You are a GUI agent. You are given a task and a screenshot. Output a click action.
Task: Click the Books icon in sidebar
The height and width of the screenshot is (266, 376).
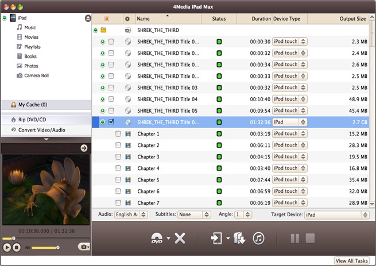[x=19, y=56]
